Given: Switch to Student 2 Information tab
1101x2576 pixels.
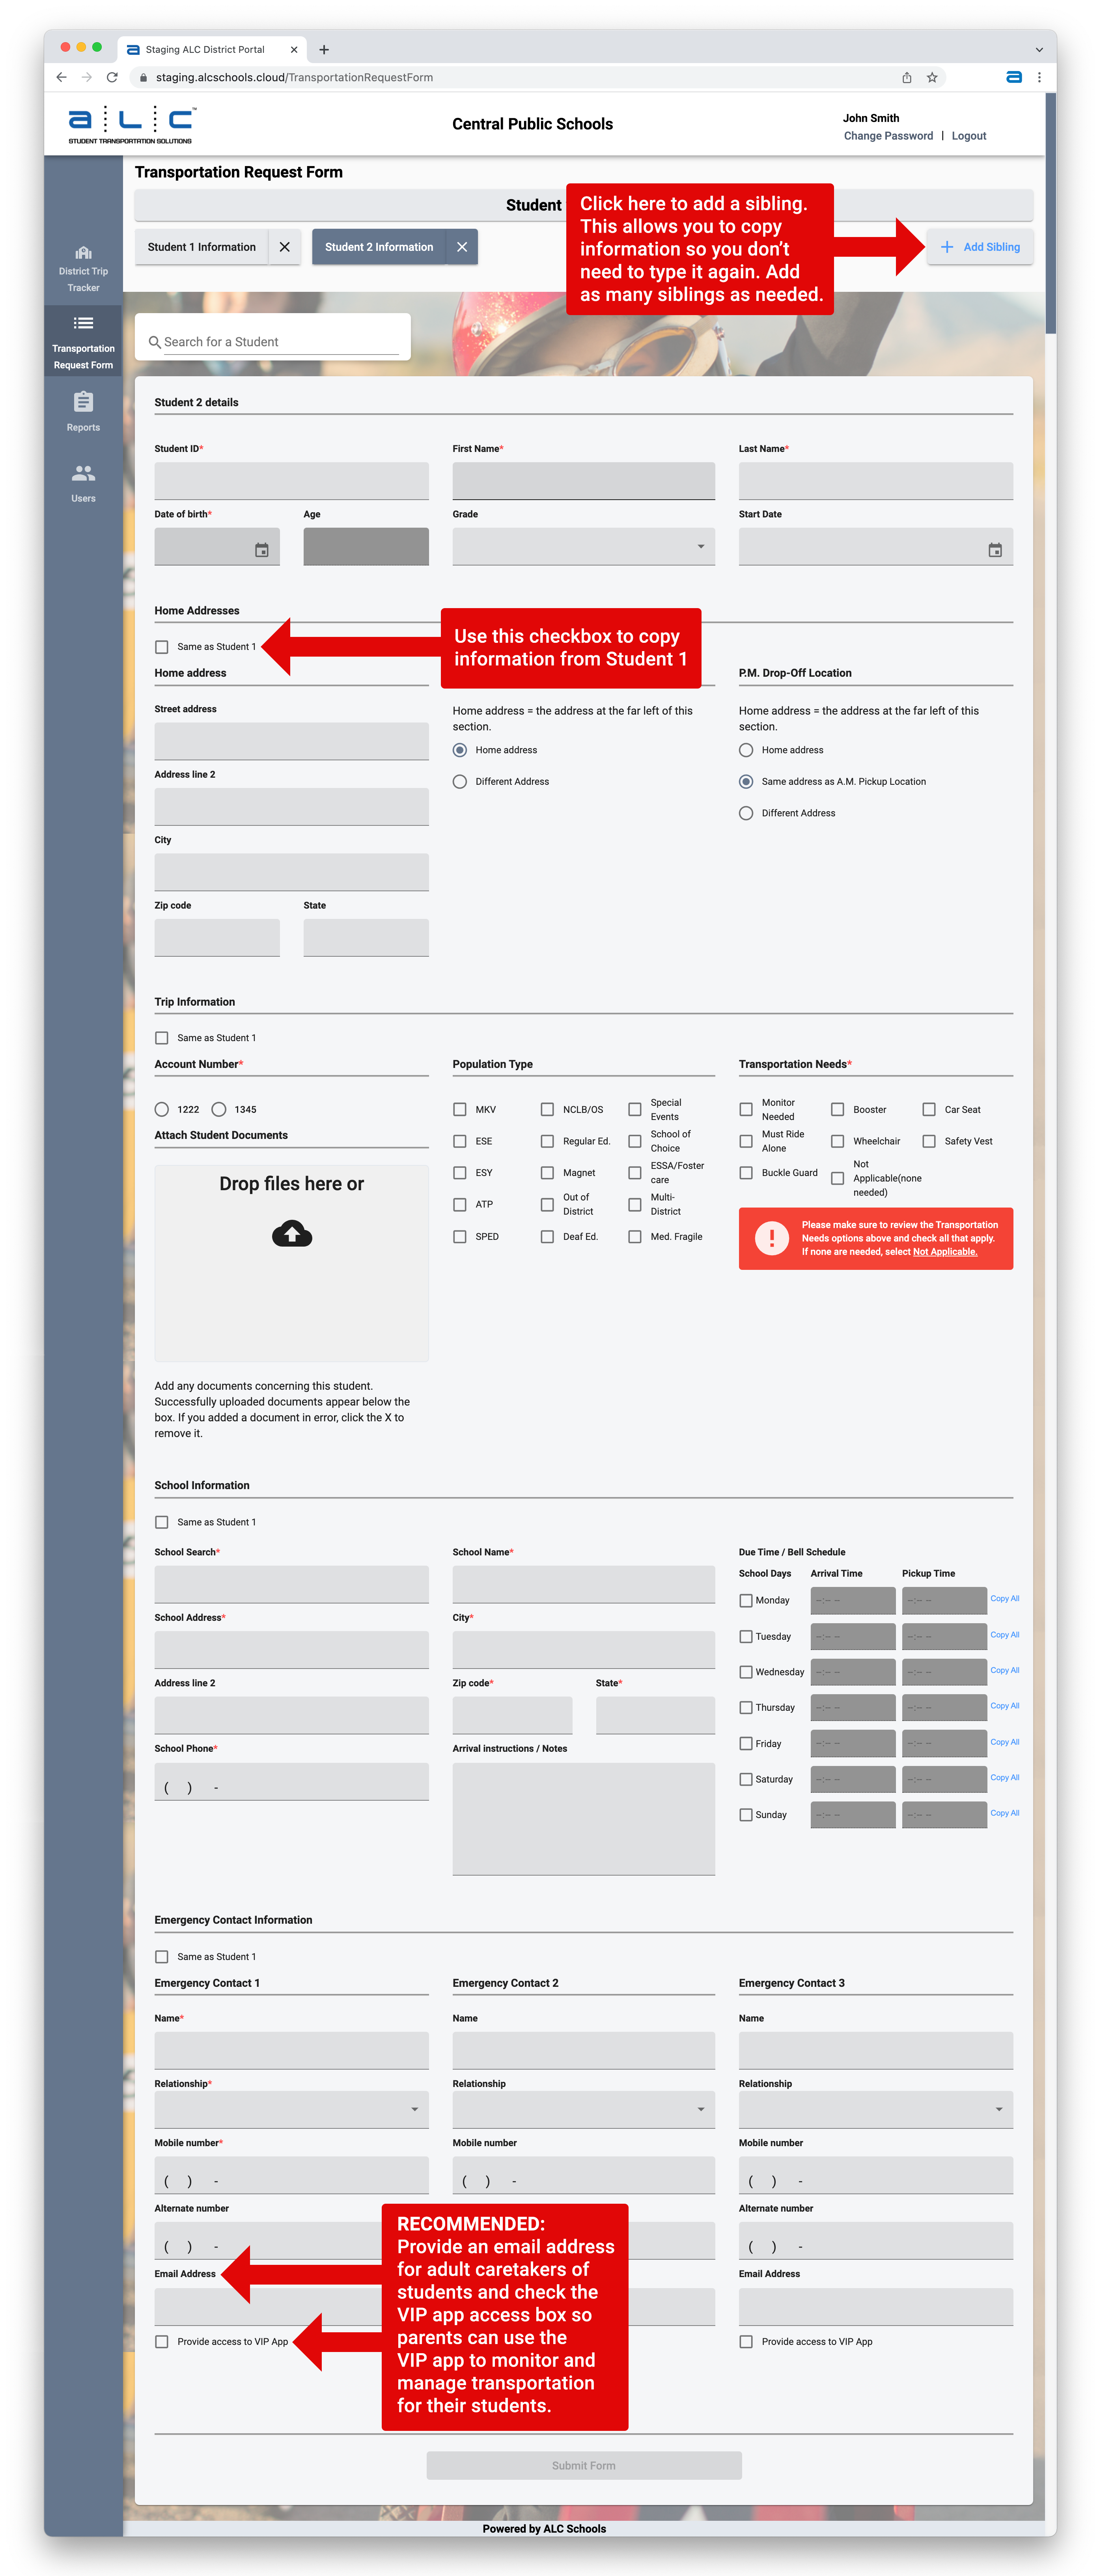Looking at the screenshot, I should pyautogui.click(x=379, y=247).
